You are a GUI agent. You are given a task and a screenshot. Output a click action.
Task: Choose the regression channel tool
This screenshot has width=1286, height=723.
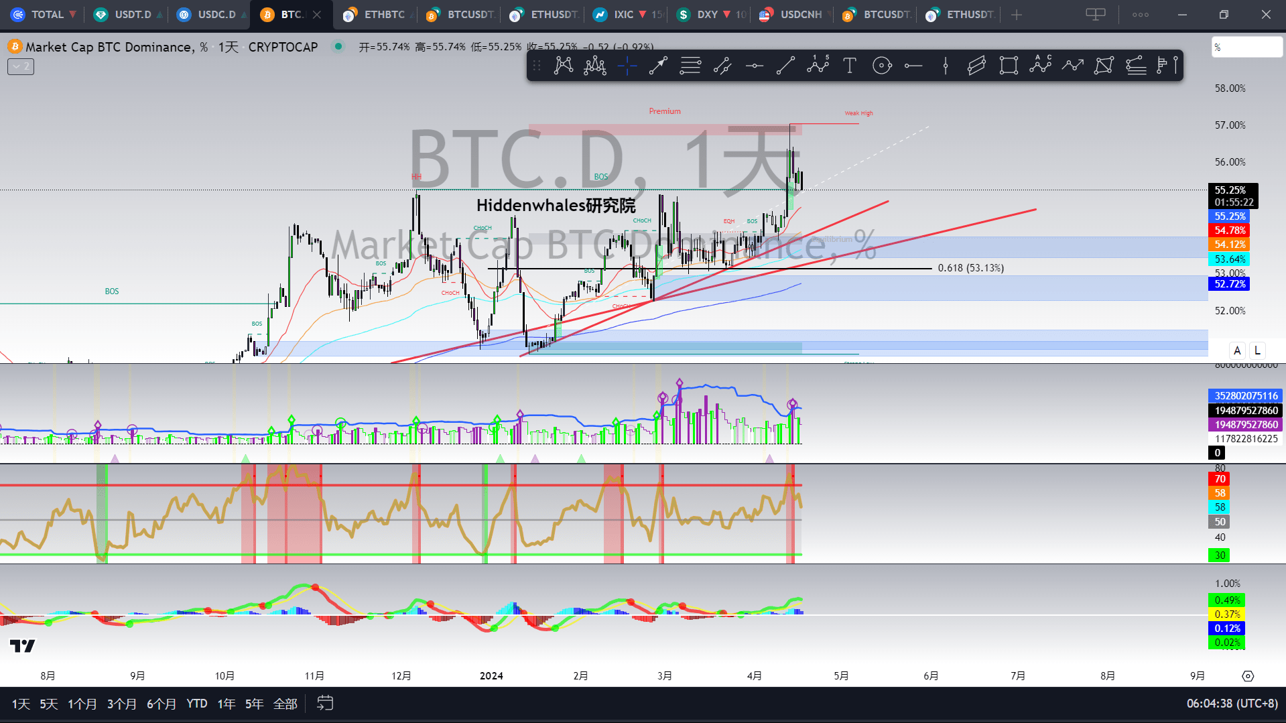click(x=977, y=66)
